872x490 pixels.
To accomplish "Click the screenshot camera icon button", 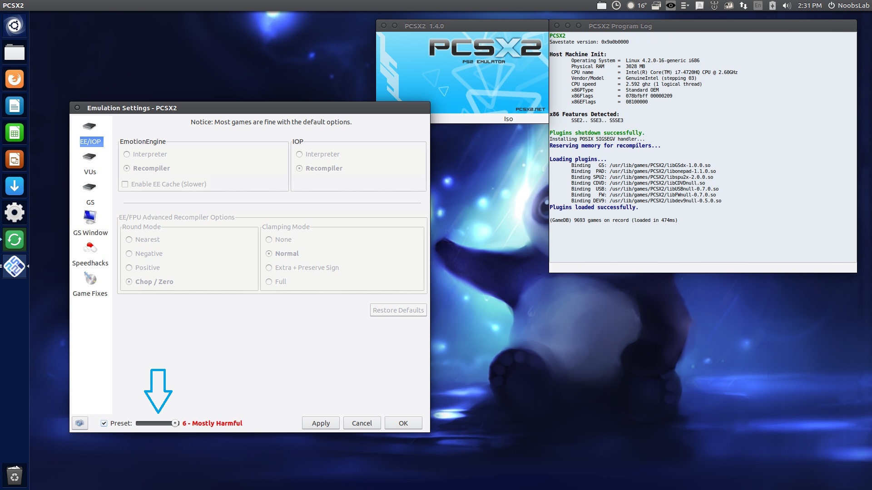I will click(80, 423).
